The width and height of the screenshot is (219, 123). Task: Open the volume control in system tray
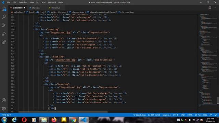click(x=190, y=120)
